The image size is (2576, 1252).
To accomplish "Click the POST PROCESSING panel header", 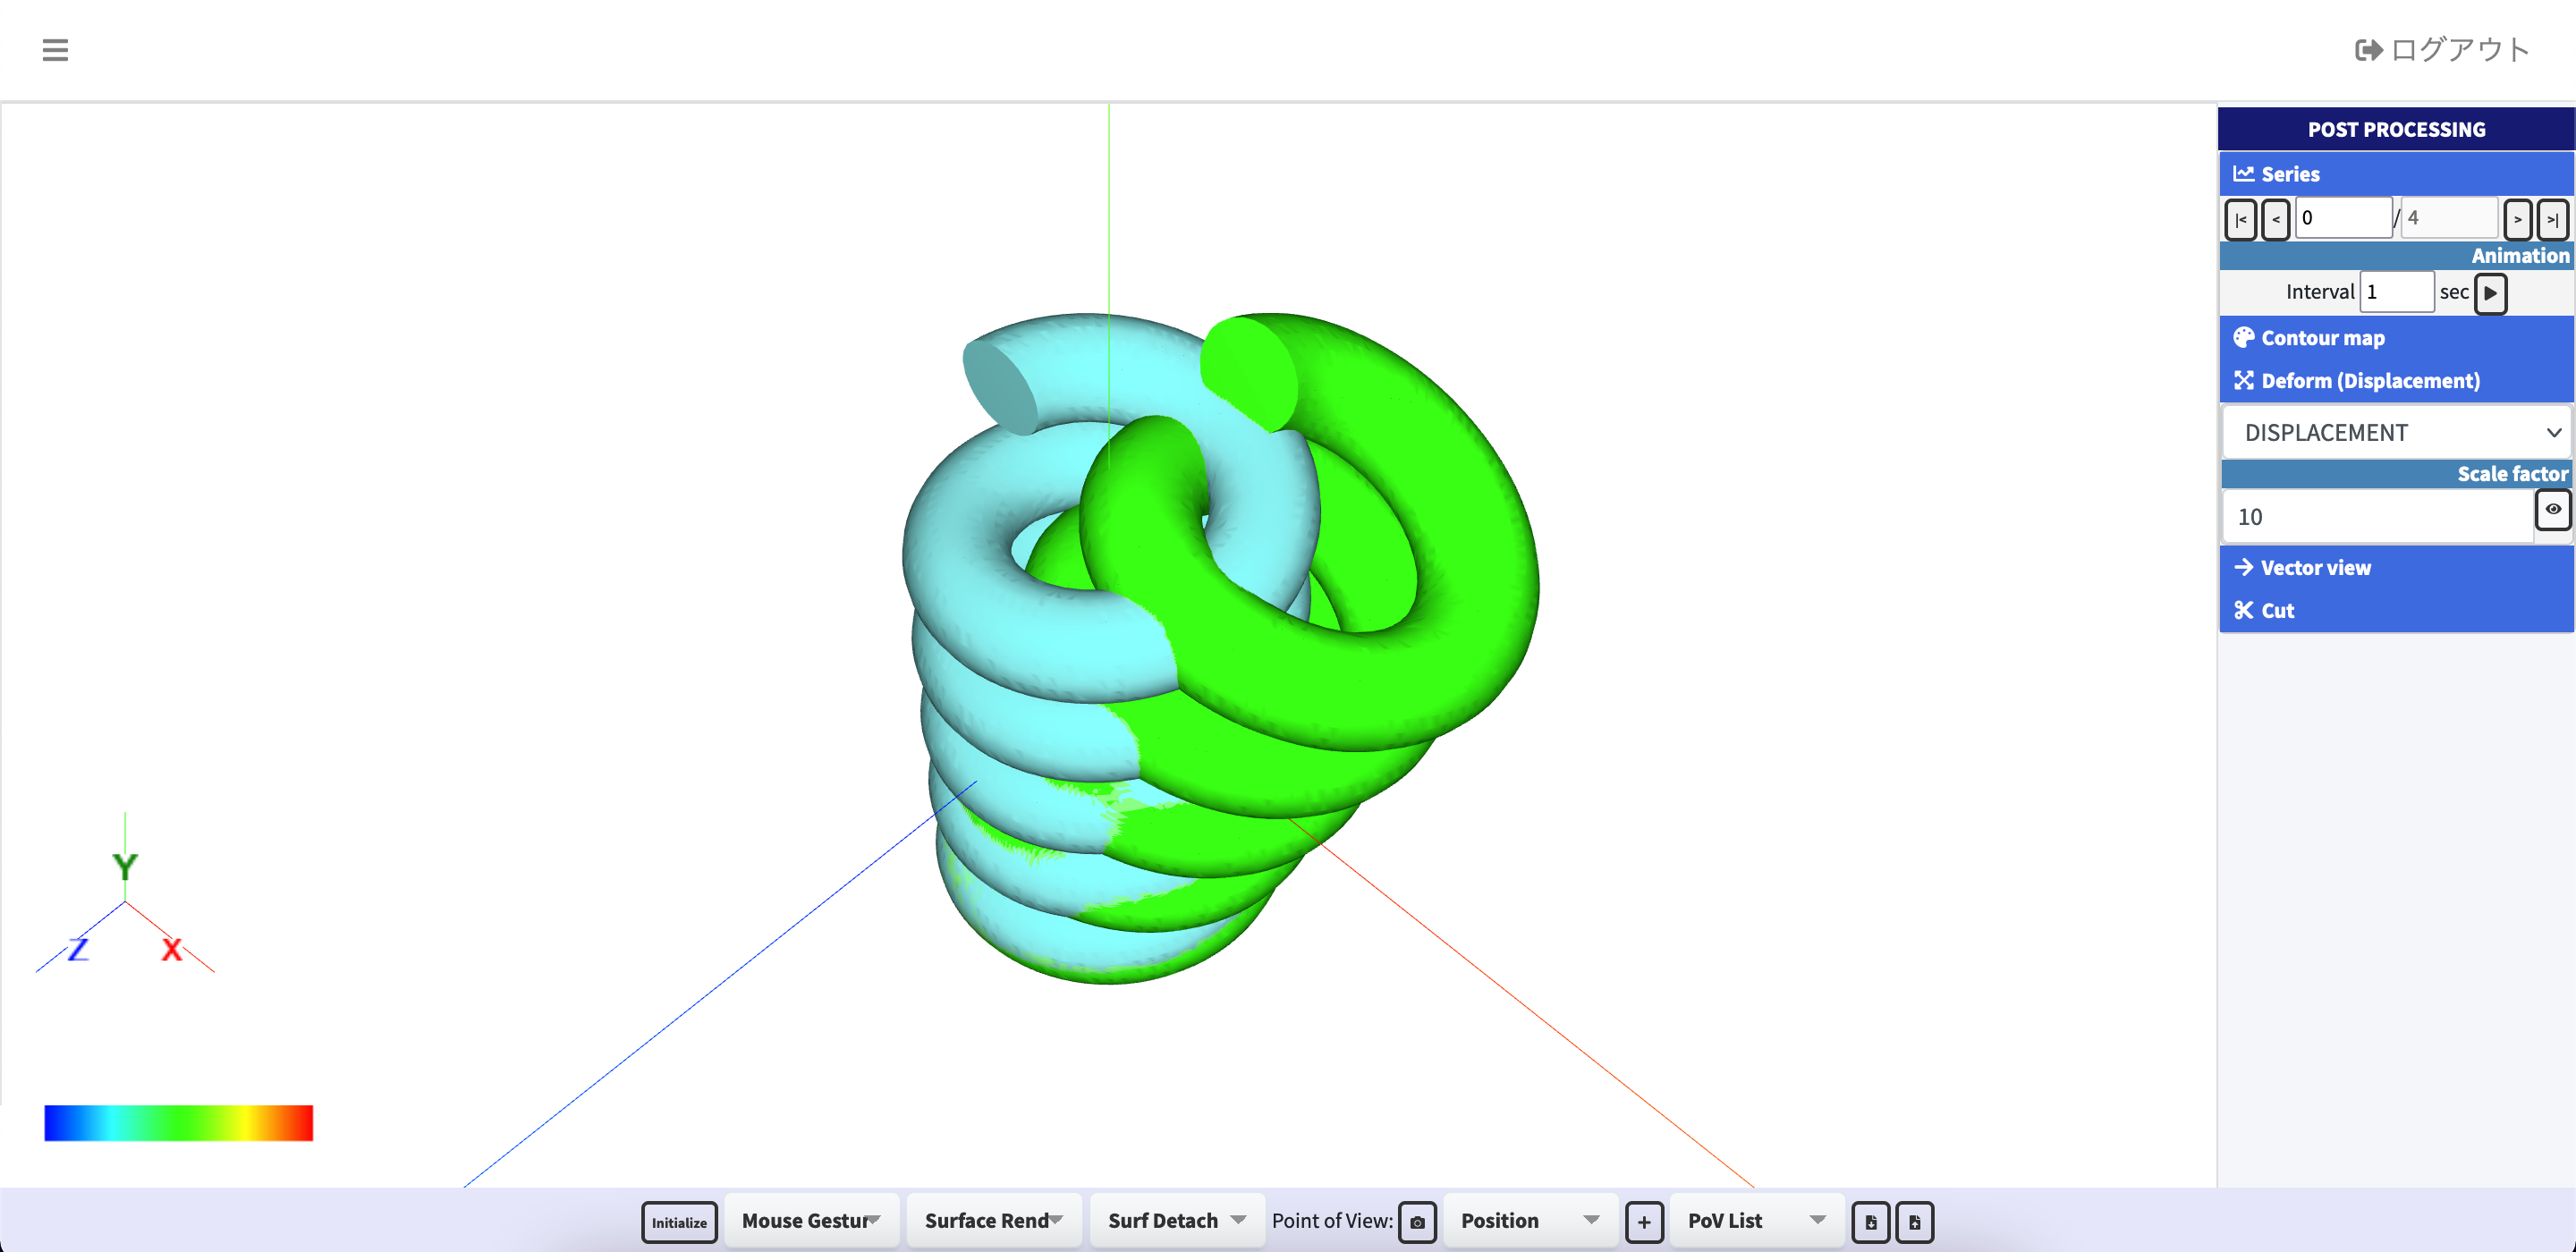I will tap(2396, 129).
